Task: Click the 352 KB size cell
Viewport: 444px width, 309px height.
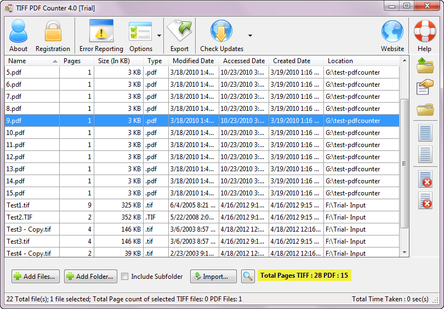Action: point(118,217)
